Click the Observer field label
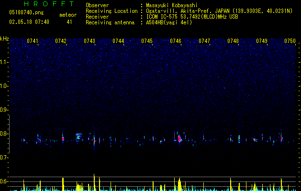This screenshot has width=301, height=191. (x=97, y=5)
